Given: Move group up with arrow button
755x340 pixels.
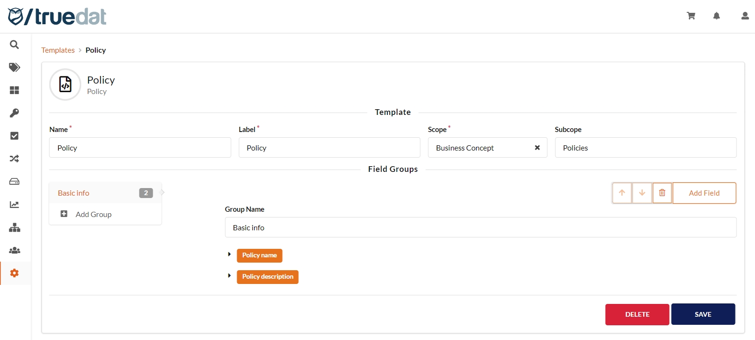Looking at the screenshot, I should click(622, 193).
